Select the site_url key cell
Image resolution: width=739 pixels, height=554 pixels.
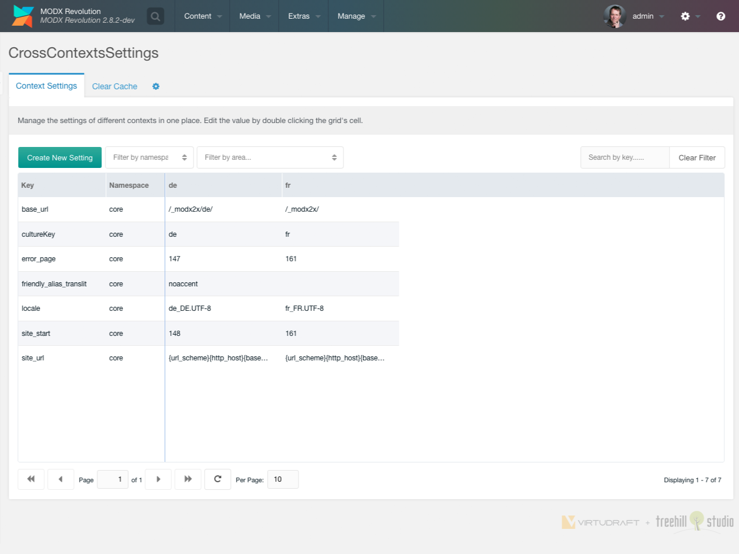tap(62, 358)
